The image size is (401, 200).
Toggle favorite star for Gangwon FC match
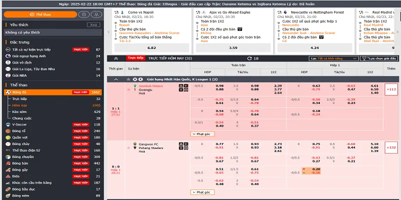pos(128,148)
